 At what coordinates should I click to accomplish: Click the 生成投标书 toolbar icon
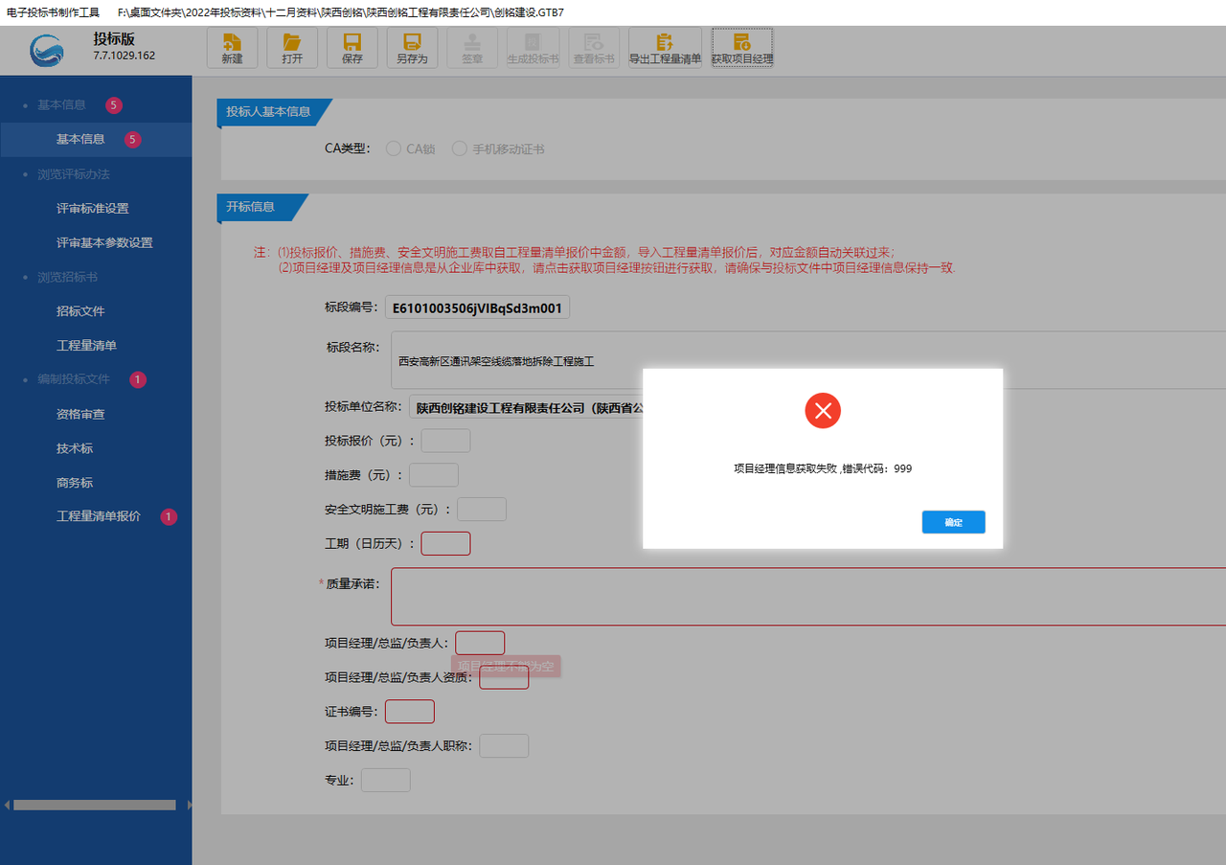[533, 48]
